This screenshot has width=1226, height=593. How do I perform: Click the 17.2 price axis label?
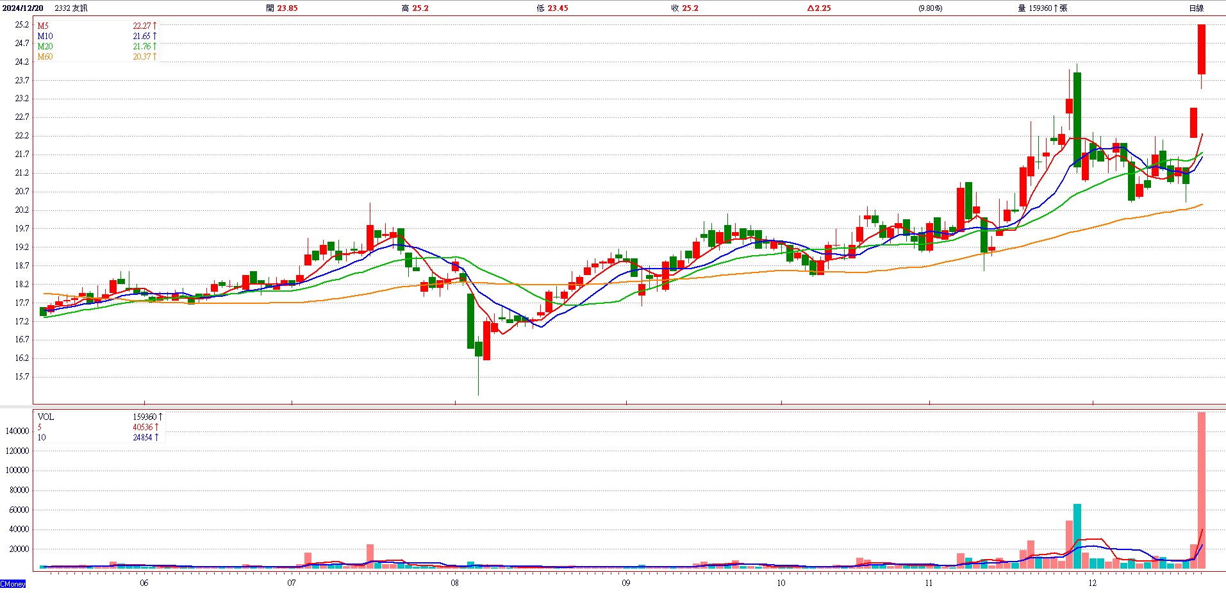click(x=22, y=322)
